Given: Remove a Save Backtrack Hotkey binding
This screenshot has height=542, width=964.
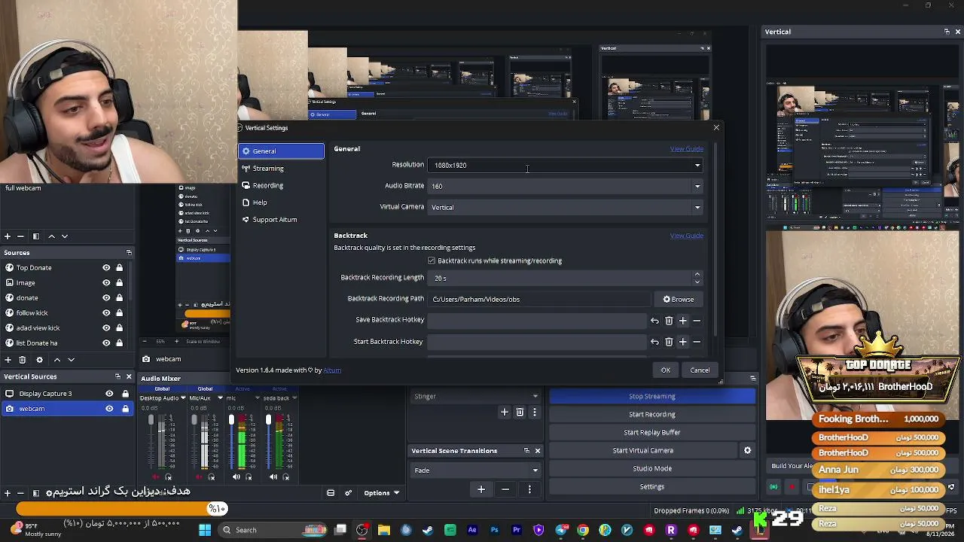Looking at the screenshot, I should click(697, 321).
